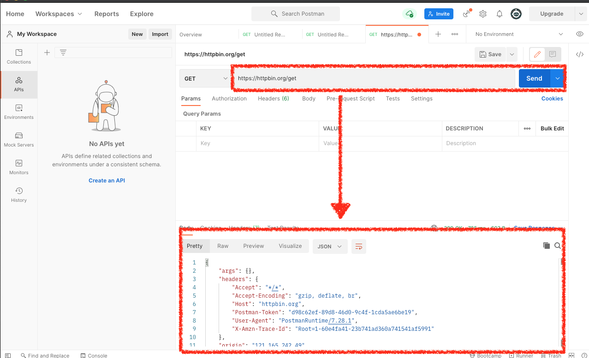Click the Search Postman box

tap(296, 14)
